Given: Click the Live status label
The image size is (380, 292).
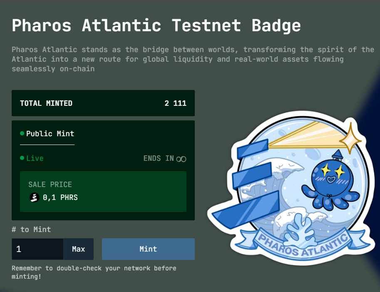Looking at the screenshot, I should coord(35,158).
